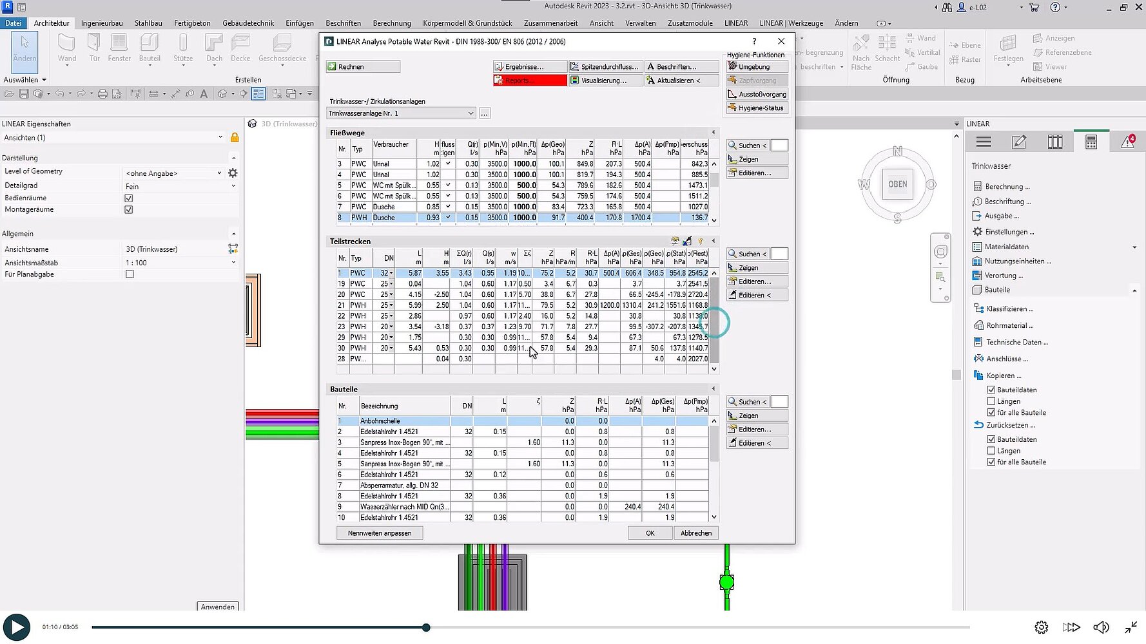Click the Rechnen calculate button
Screen dimensions: 1146x644
(363, 66)
